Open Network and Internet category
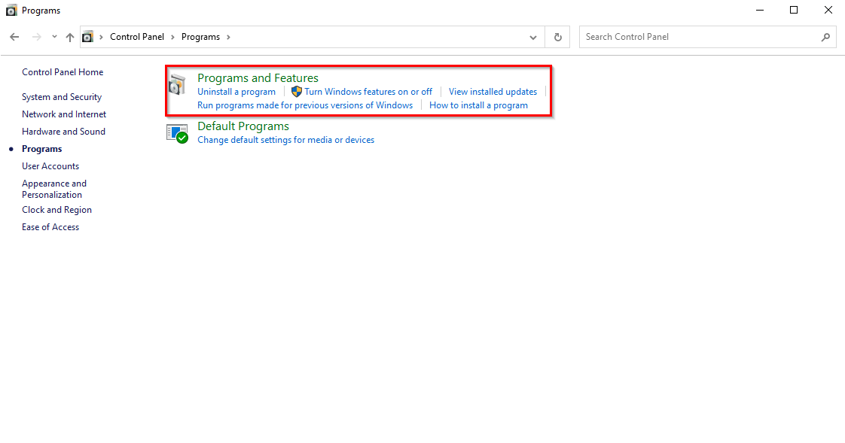 point(64,114)
